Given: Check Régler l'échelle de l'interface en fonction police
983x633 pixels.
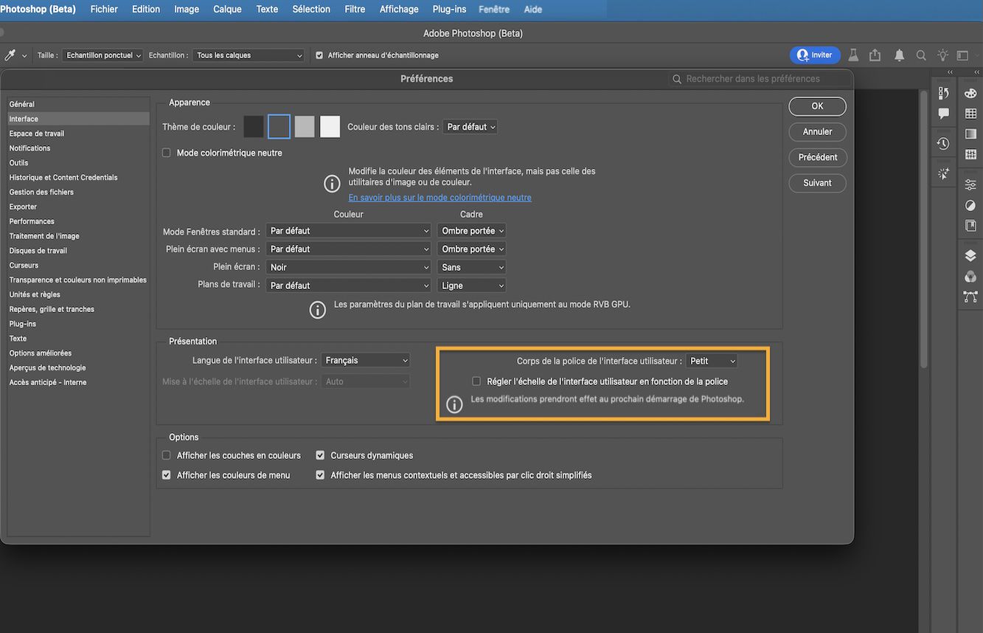Looking at the screenshot, I should [476, 381].
